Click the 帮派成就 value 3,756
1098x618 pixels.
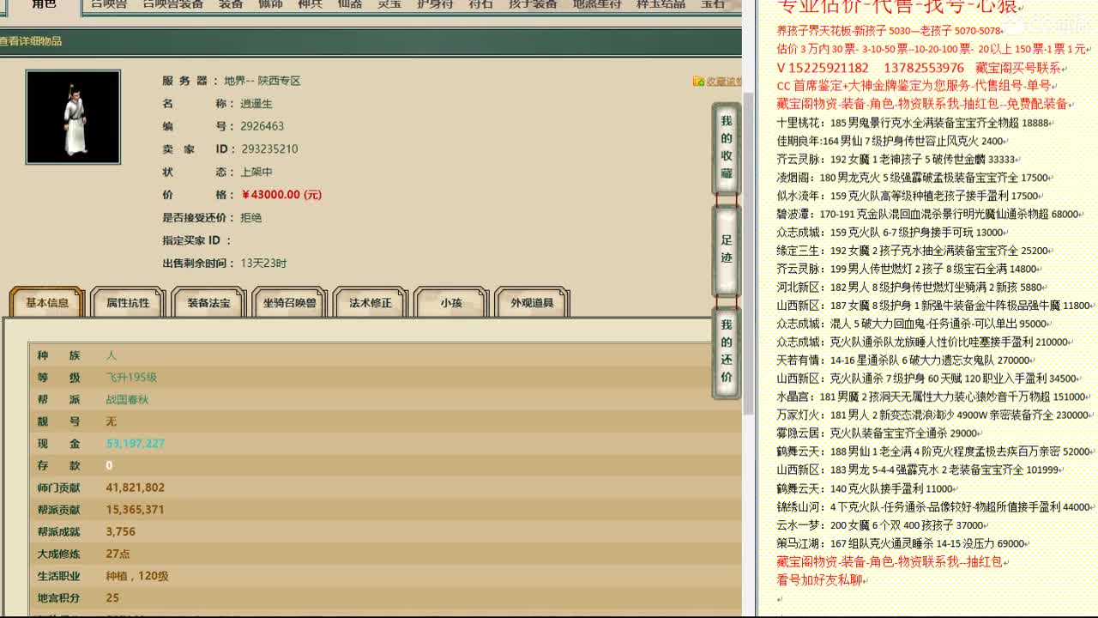(x=121, y=532)
